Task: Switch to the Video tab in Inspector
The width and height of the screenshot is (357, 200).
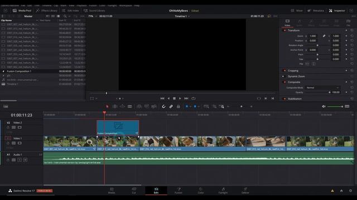Action: [x=287, y=22]
